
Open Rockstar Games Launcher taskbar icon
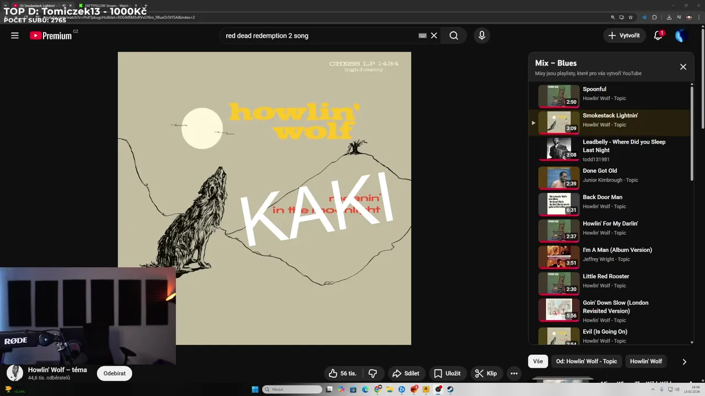426,389
